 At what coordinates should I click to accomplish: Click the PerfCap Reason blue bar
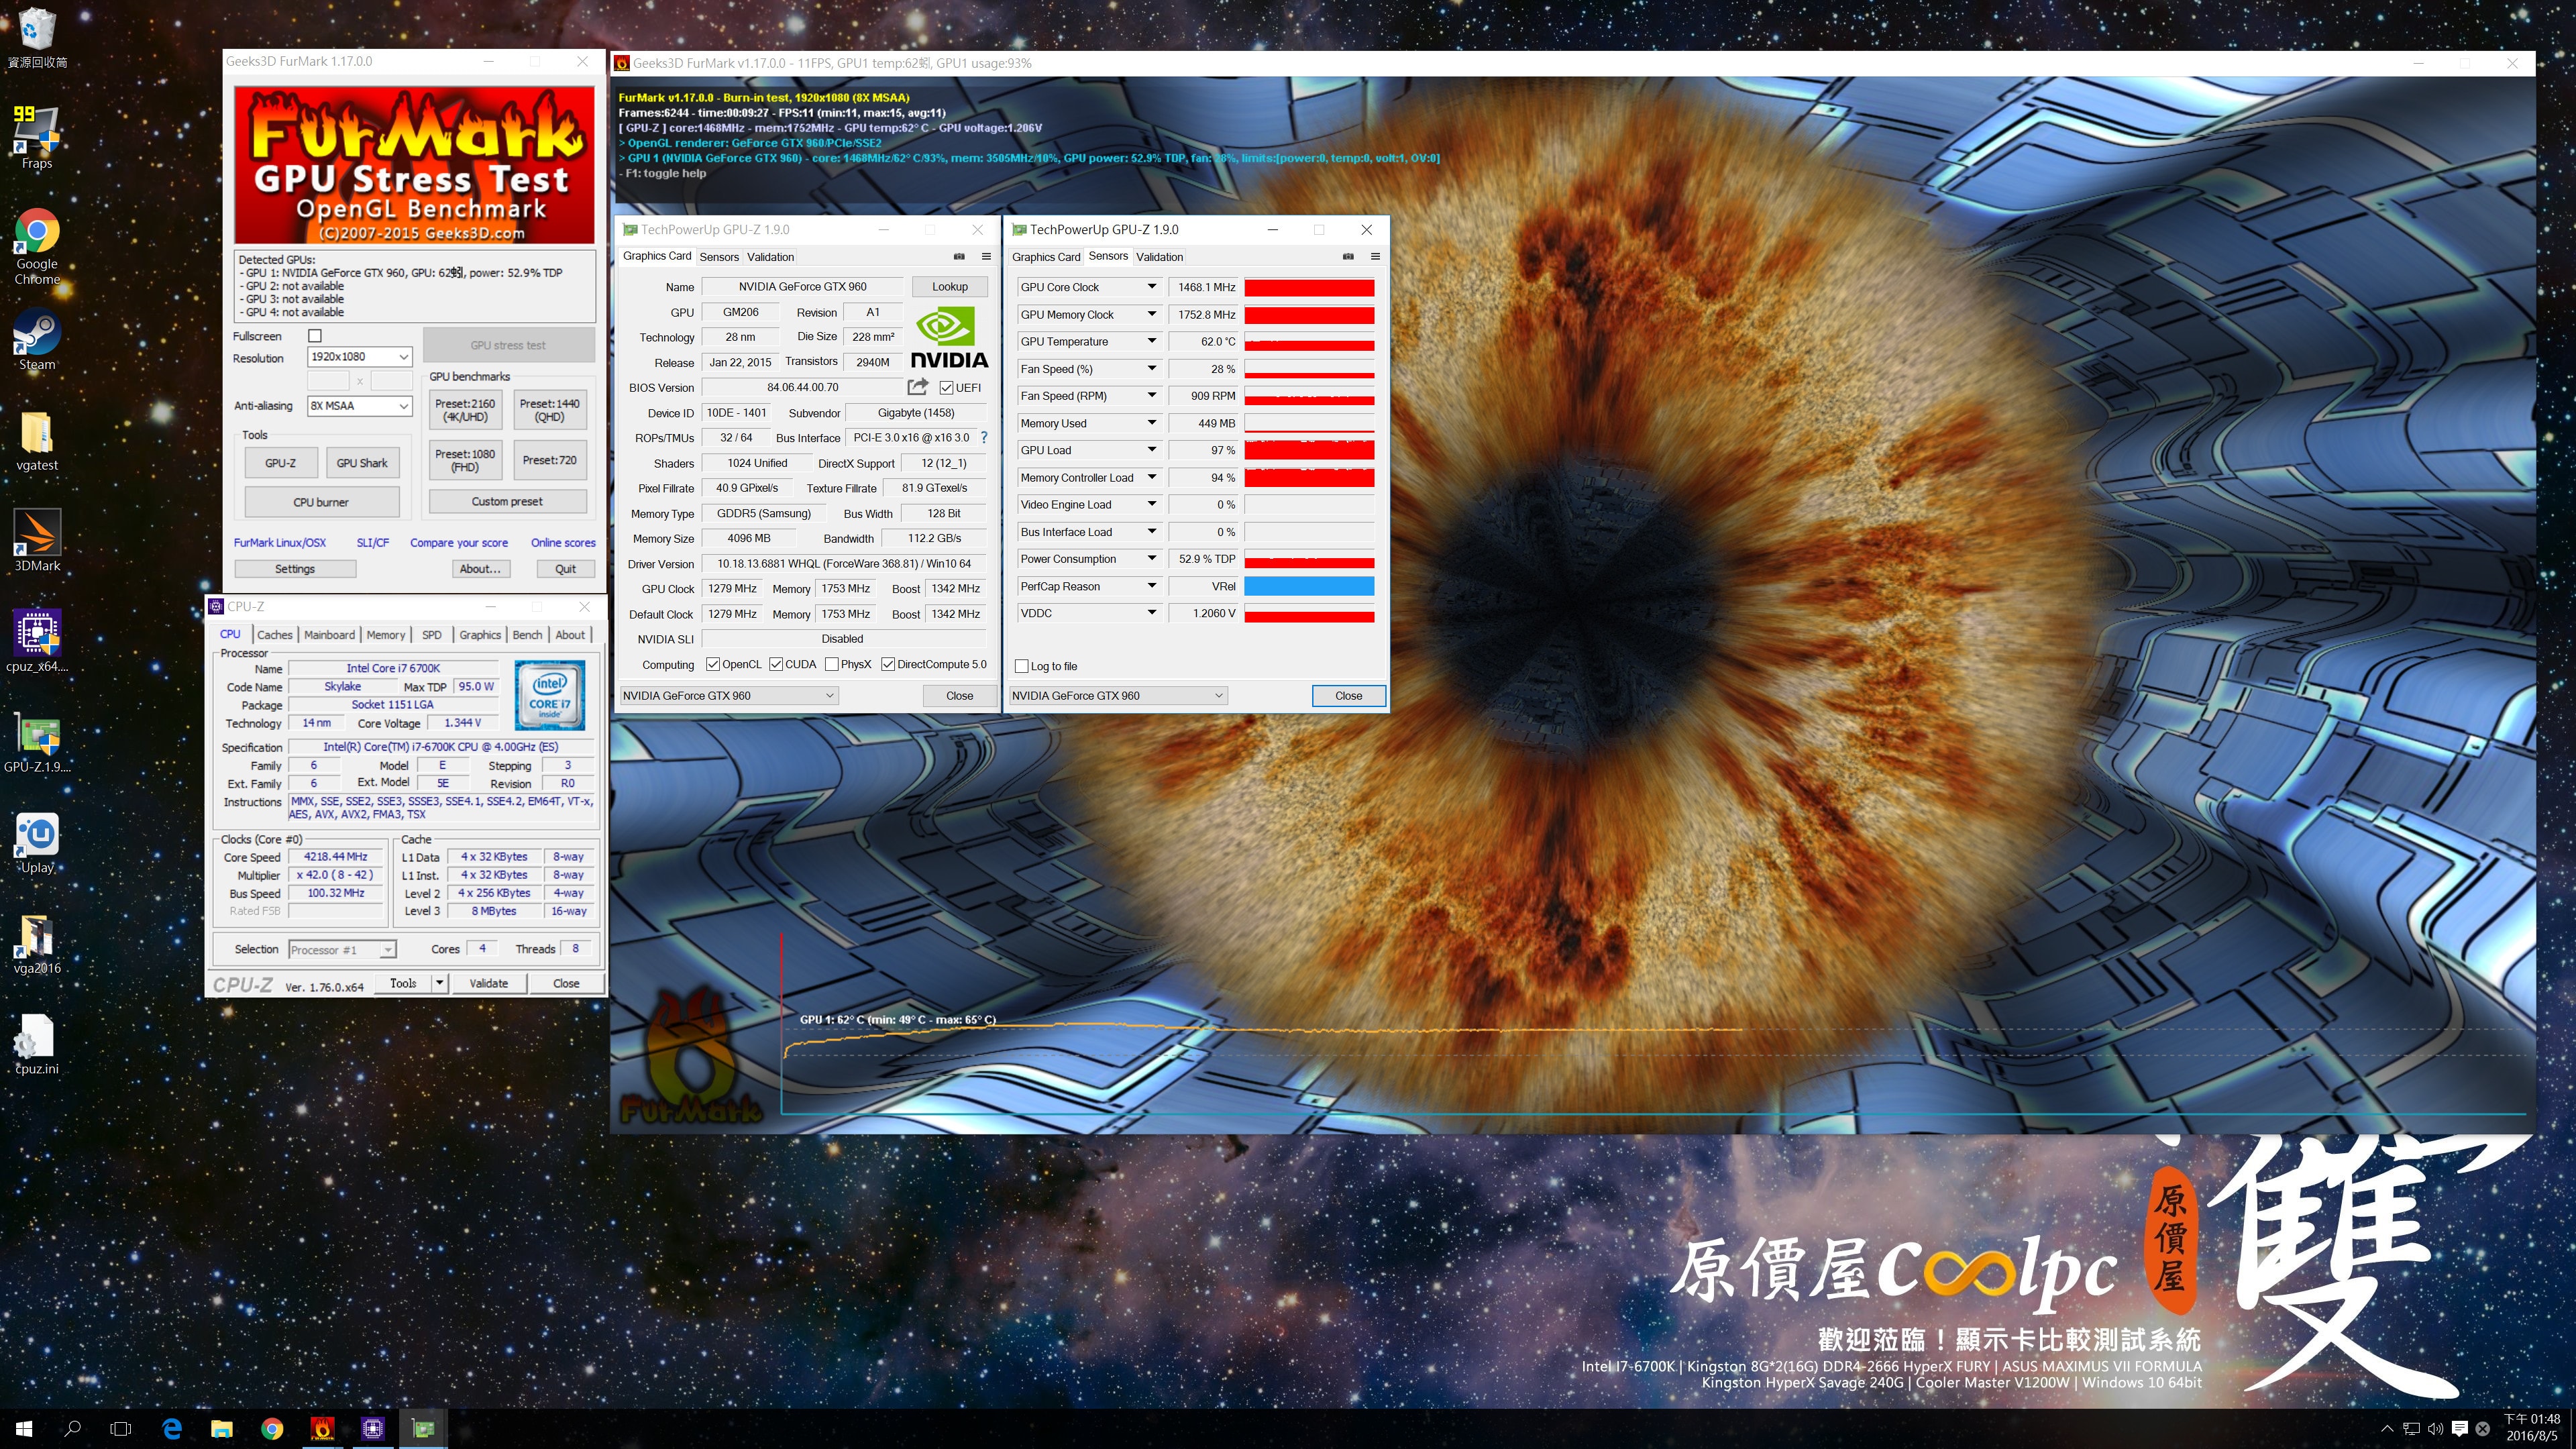tap(1309, 586)
